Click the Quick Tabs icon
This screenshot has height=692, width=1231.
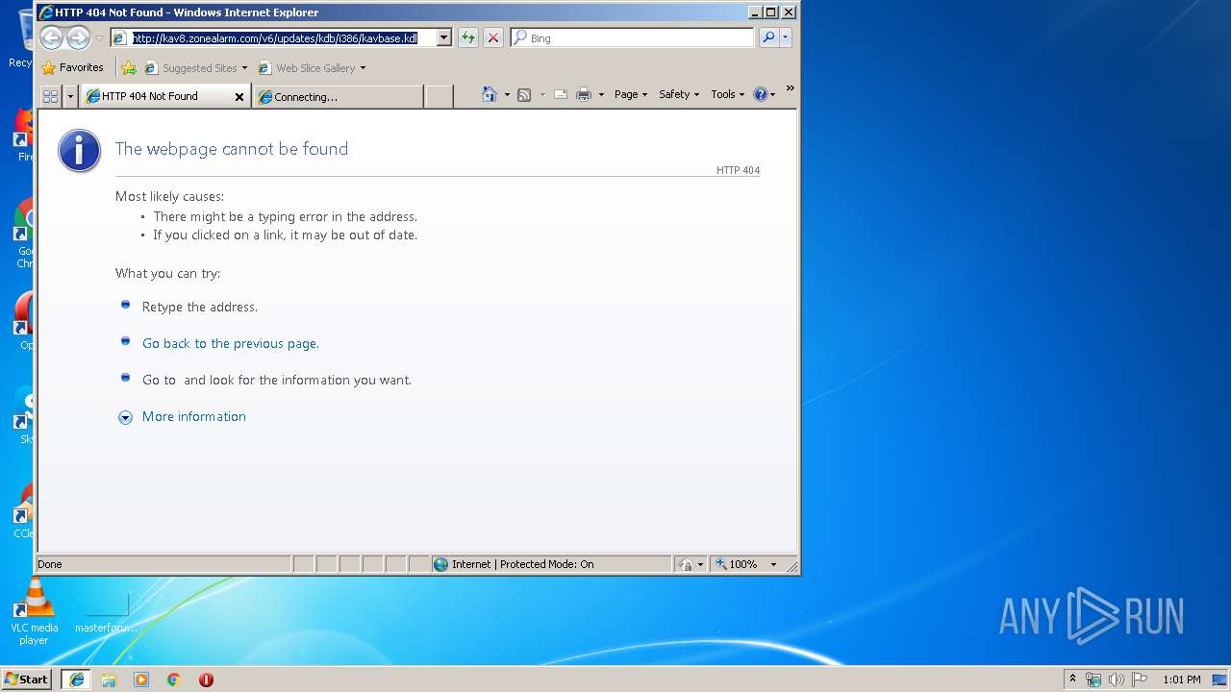point(51,96)
